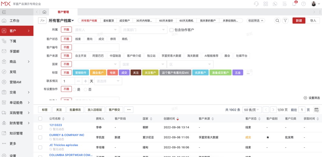Open the customer service headset icon
322x157 pixels.
click(256, 4)
